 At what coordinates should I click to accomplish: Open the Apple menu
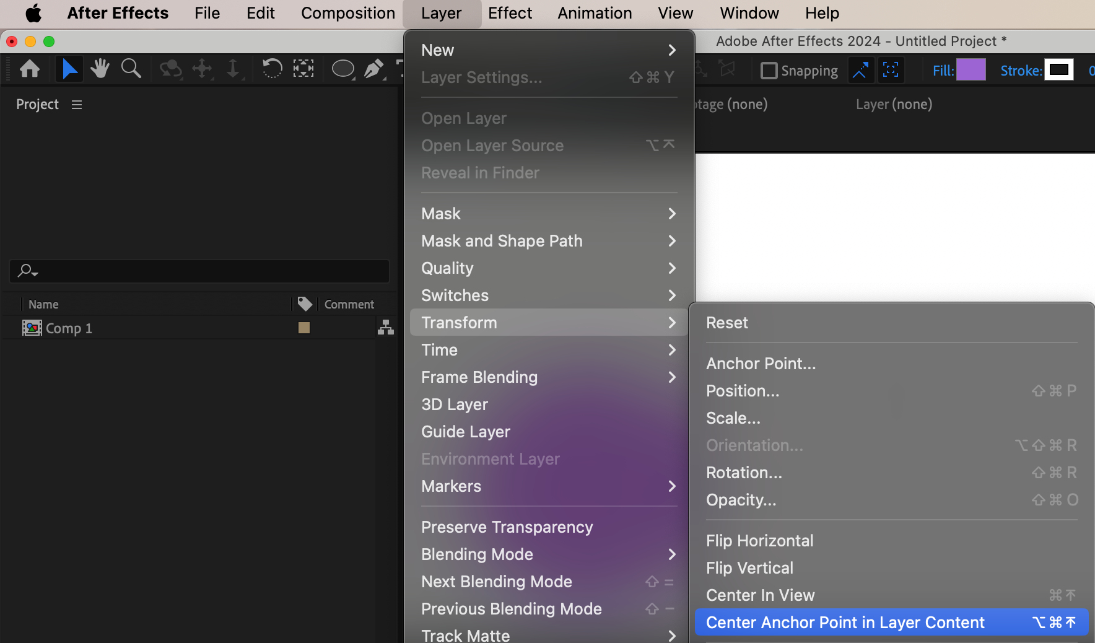pyautogui.click(x=33, y=13)
